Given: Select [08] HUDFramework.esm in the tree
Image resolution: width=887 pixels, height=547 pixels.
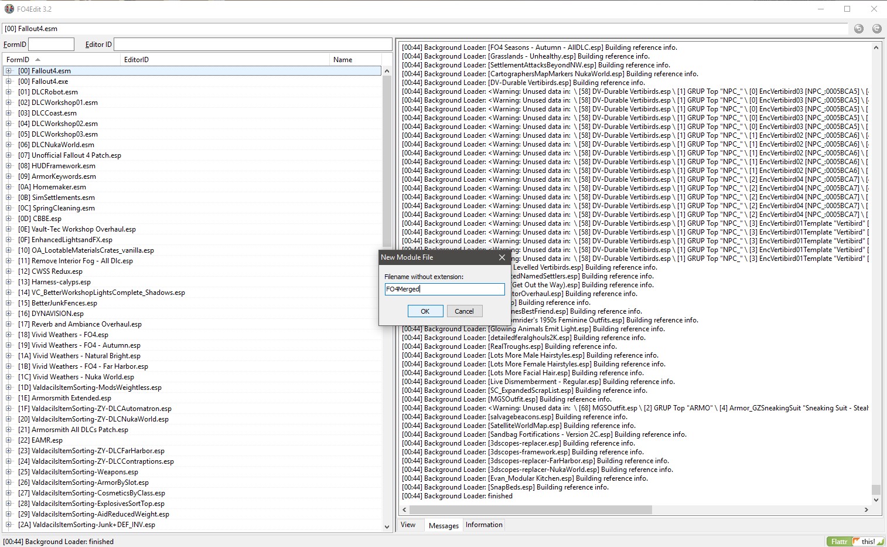Looking at the screenshot, I should pos(57,166).
